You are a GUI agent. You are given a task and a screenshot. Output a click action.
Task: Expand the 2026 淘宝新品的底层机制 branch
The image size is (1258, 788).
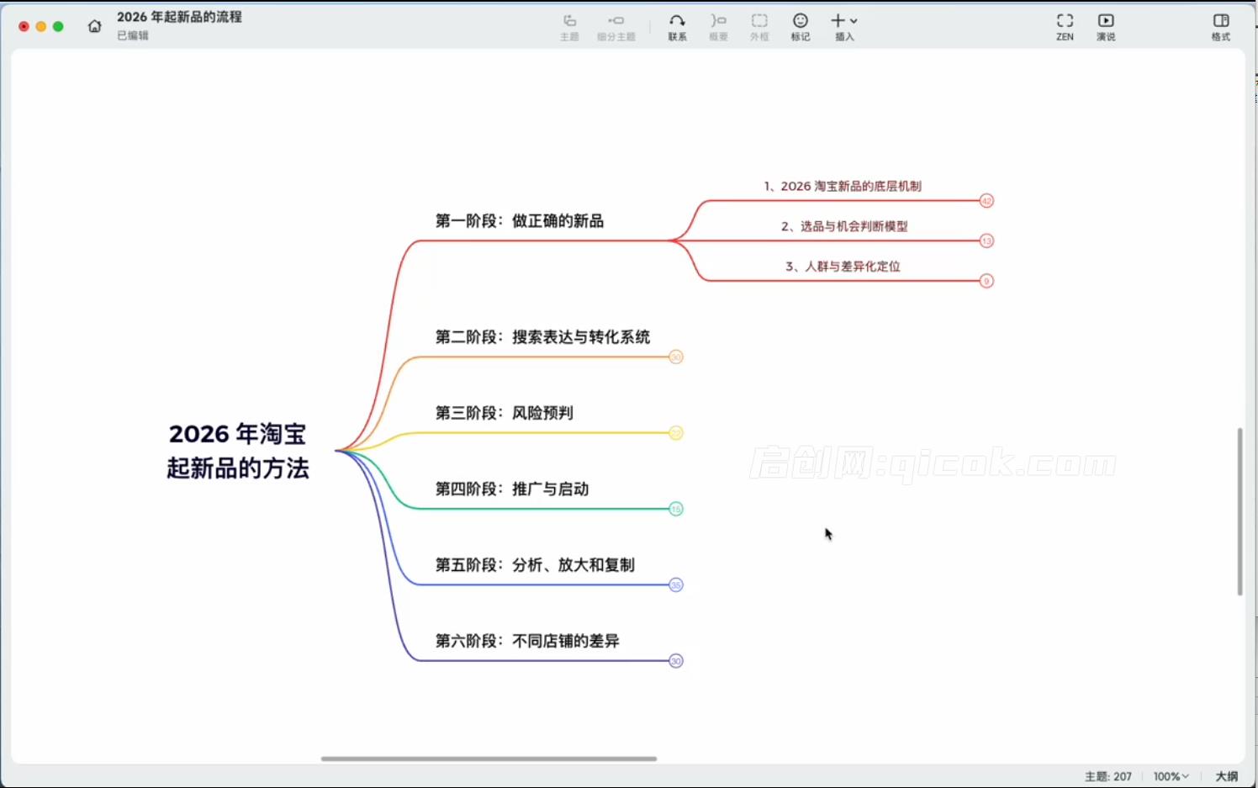986,201
